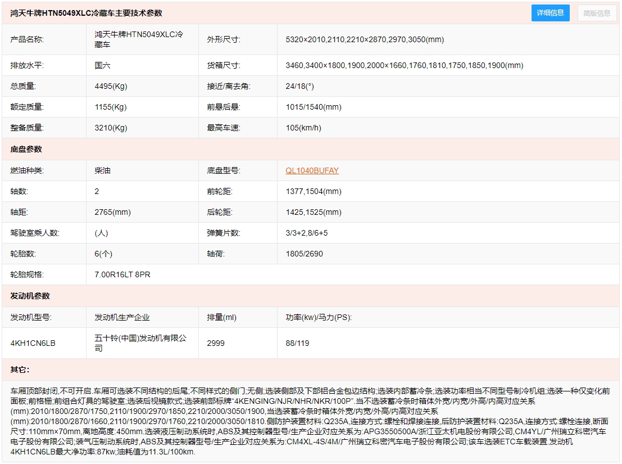Click the 整备质量 label
This screenshot has height=464, width=622.
point(27,128)
